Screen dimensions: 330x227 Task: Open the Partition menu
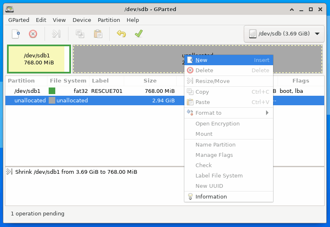click(x=109, y=20)
